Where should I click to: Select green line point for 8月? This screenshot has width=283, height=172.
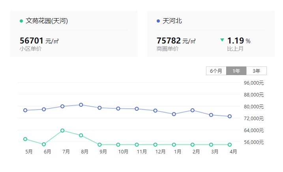click(x=81, y=135)
